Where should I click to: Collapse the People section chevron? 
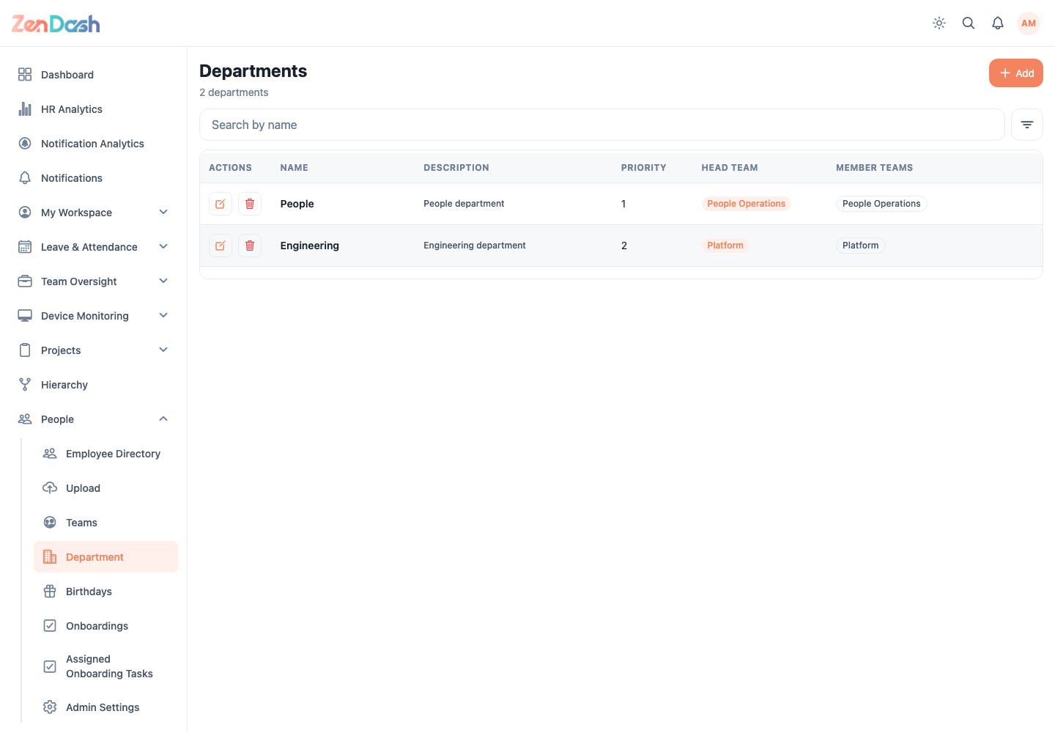(163, 419)
